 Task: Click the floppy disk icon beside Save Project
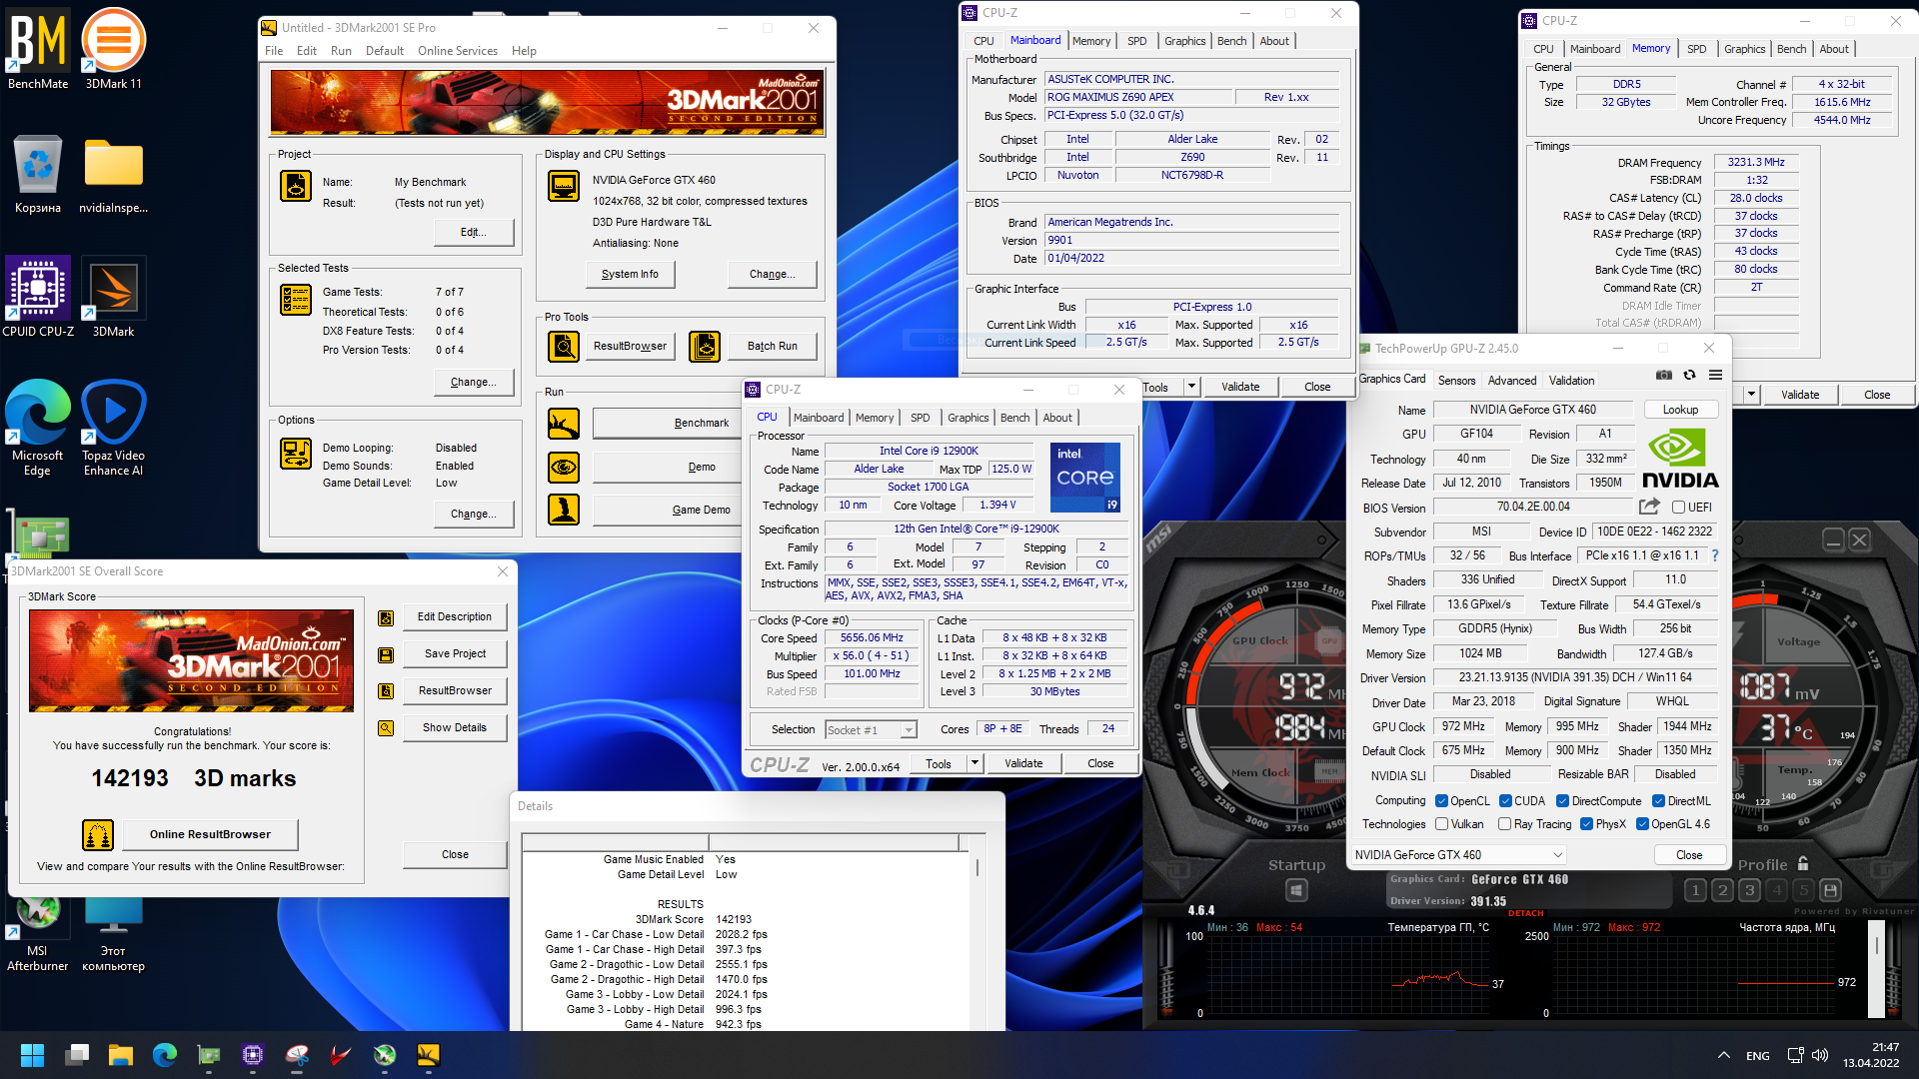click(x=386, y=655)
